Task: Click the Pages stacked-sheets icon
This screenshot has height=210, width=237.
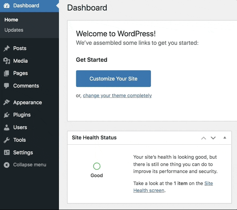Action: [x=7, y=73]
